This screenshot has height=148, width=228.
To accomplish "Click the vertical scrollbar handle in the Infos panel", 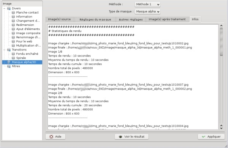I will (x=221, y=42).
